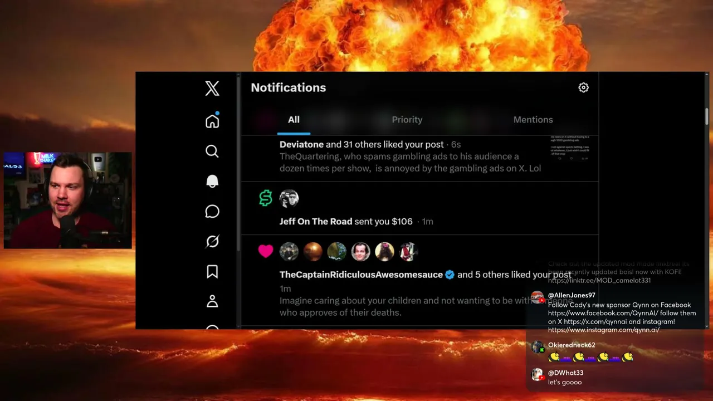Screen dimensions: 713x401
Task: Open the Search icon in the sidebar
Action: pos(212,151)
